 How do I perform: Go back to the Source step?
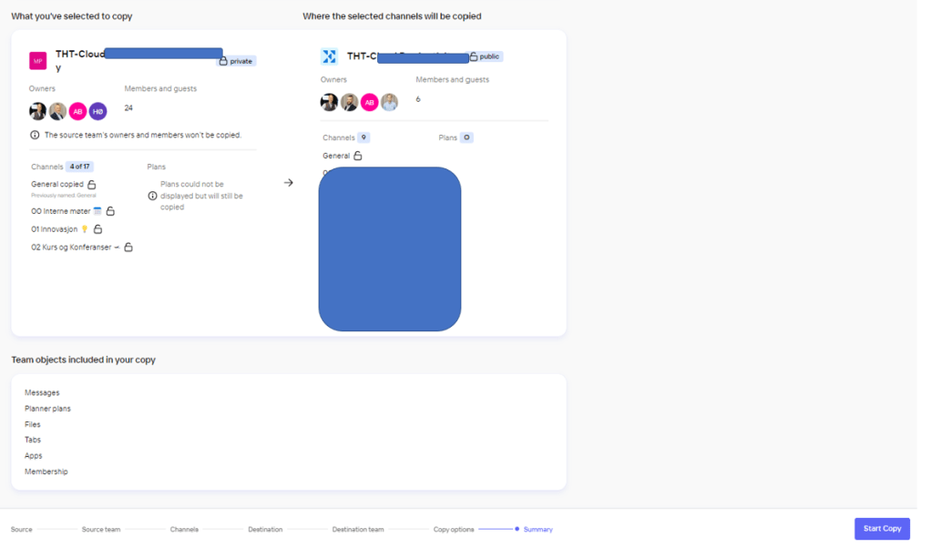click(x=21, y=529)
